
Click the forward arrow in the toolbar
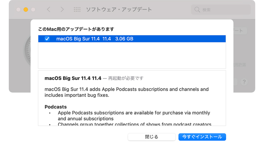[62, 10]
